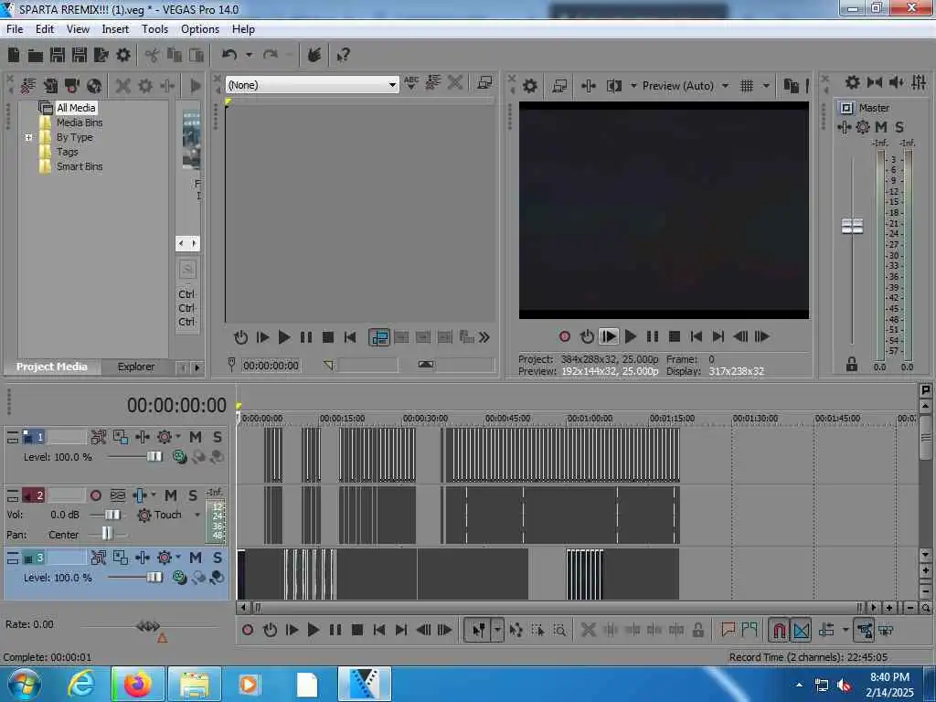Solo audio track 2
Screen dimensions: 936x702
click(x=193, y=495)
